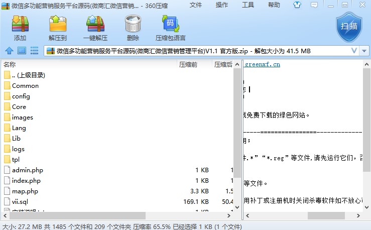
Task: Open the skin (shirt) icon in title bar
Action: point(297,5)
